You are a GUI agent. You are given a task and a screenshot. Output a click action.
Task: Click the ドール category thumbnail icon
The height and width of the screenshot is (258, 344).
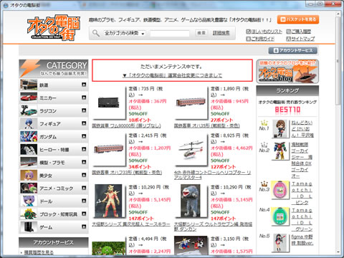coord(29,201)
